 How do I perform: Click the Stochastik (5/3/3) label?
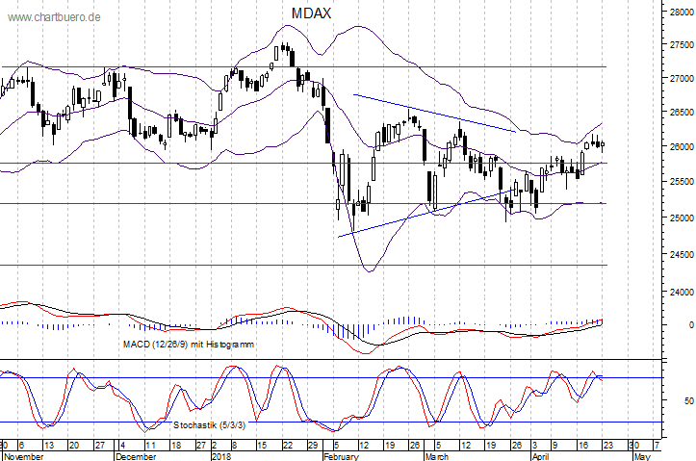[x=209, y=425]
